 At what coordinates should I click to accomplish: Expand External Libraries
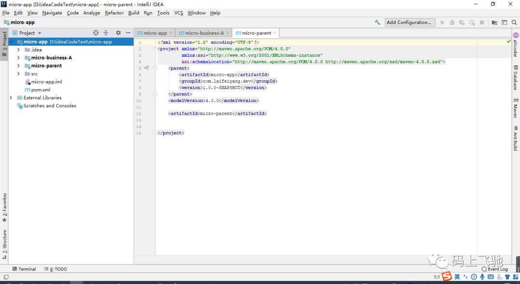tap(11, 98)
